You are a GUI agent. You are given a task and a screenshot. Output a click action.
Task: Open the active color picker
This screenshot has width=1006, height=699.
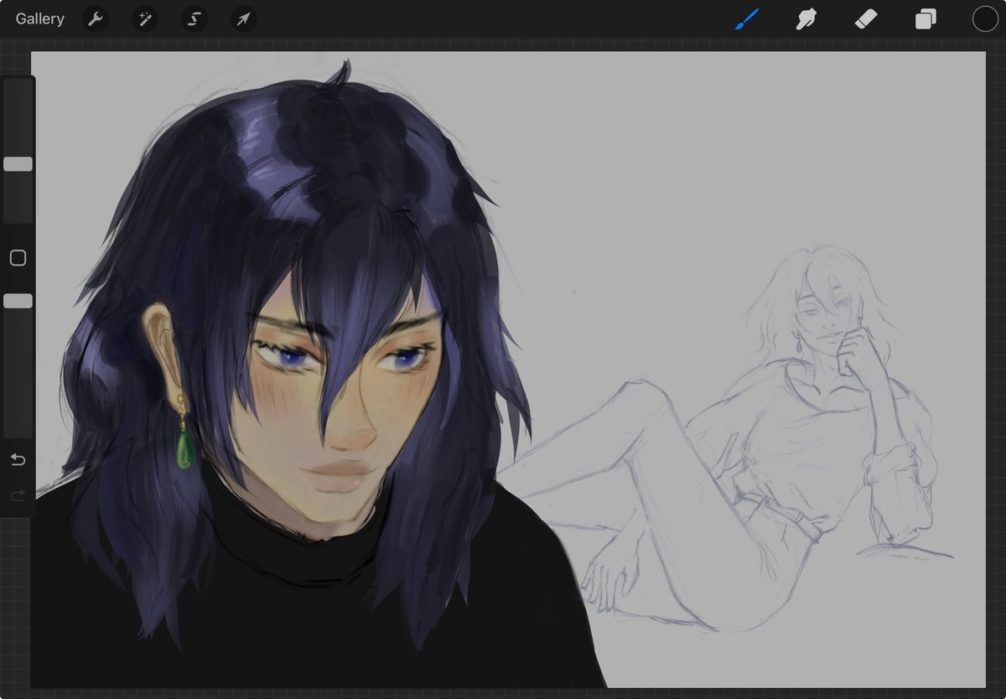pyautogui.click(x=985, y=18)
